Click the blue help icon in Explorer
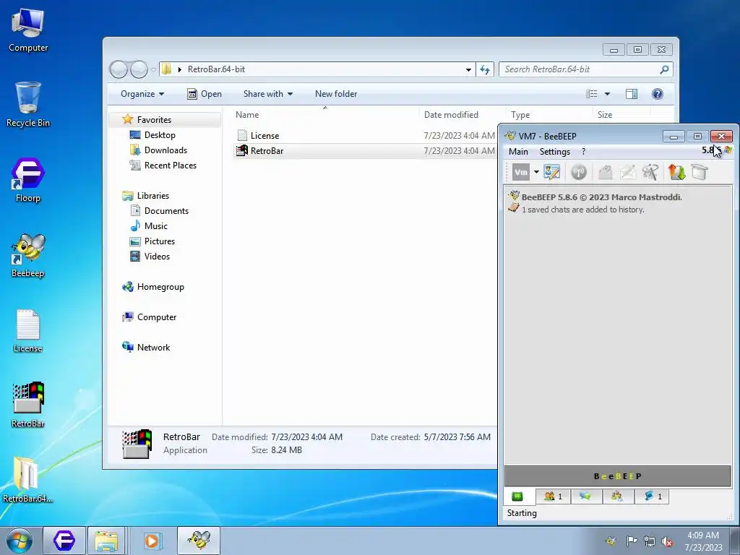740x555 pixels. click(x=658, y=94)
